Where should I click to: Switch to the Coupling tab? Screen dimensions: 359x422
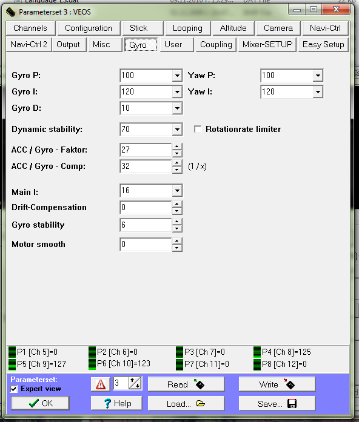[216, 44]
